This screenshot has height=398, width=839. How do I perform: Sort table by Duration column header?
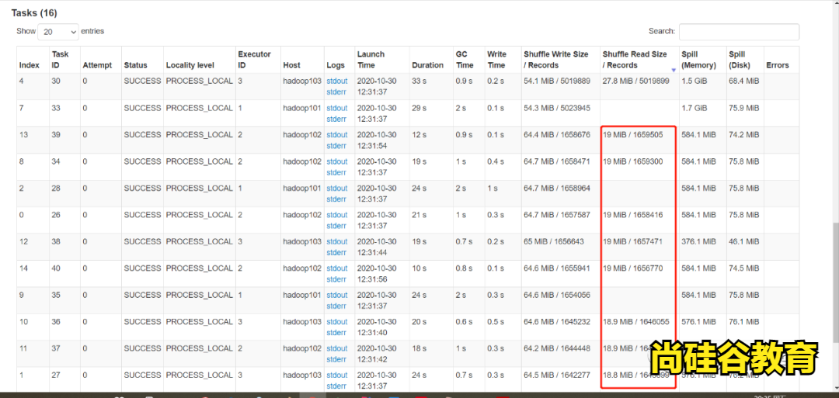(427, 65)
